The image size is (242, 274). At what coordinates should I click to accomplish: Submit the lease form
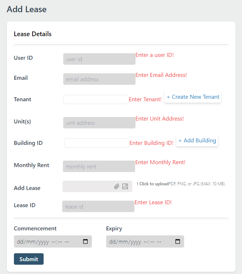[x=29, y=259]
